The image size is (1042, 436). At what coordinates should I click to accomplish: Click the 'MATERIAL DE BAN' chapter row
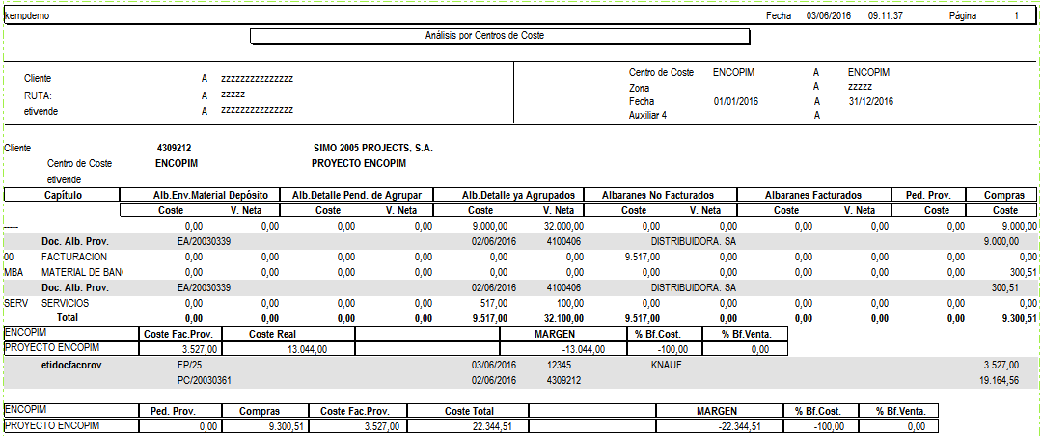click(x=82, y=272)
